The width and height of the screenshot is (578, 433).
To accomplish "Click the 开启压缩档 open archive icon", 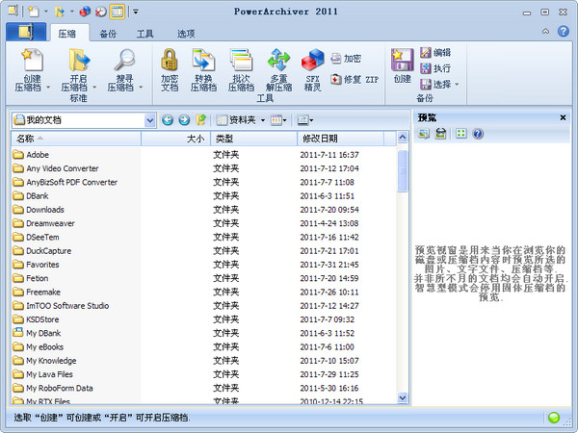I will 79,60.
